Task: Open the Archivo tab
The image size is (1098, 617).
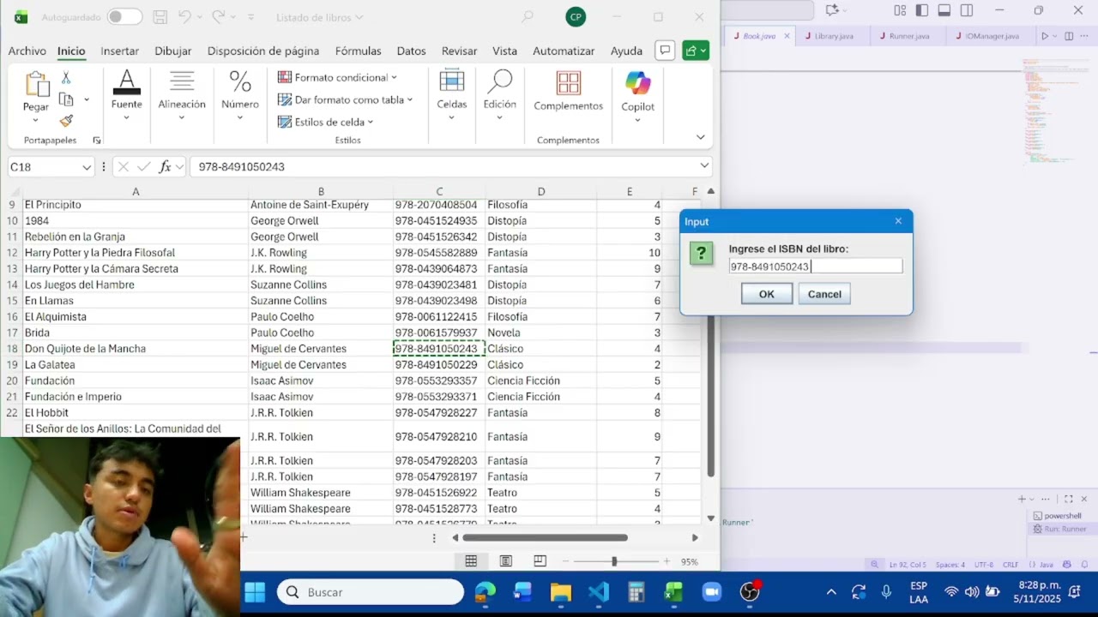Action: coord(27,51)
